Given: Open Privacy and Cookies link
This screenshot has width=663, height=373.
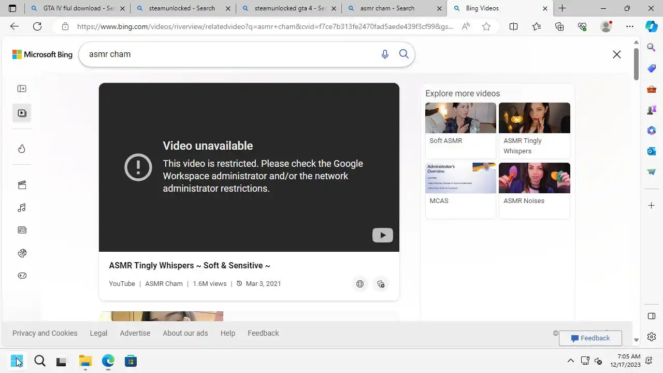Looking at the screenshot, I should pos(45,333).
